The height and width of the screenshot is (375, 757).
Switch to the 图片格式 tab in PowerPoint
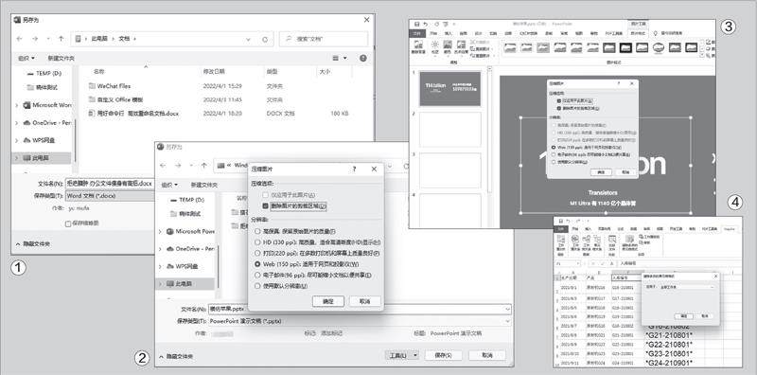coord(638,33)
